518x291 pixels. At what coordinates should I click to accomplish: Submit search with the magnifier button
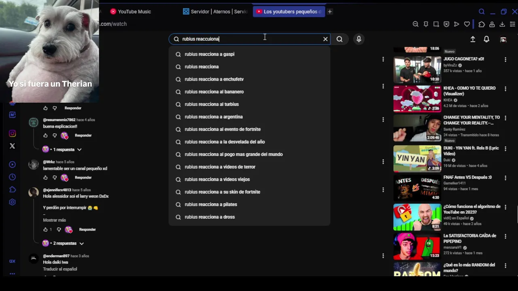[340, 39]
